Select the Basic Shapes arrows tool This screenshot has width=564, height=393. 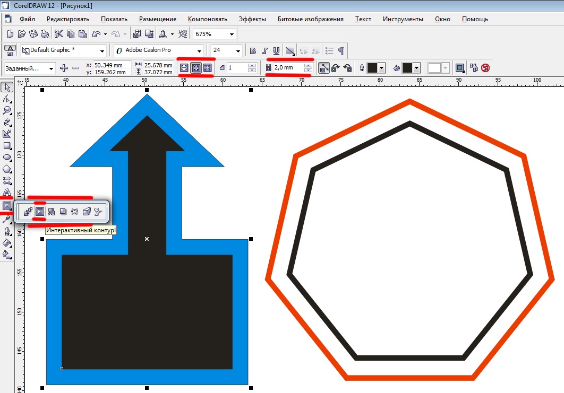[x=7, y=181]
